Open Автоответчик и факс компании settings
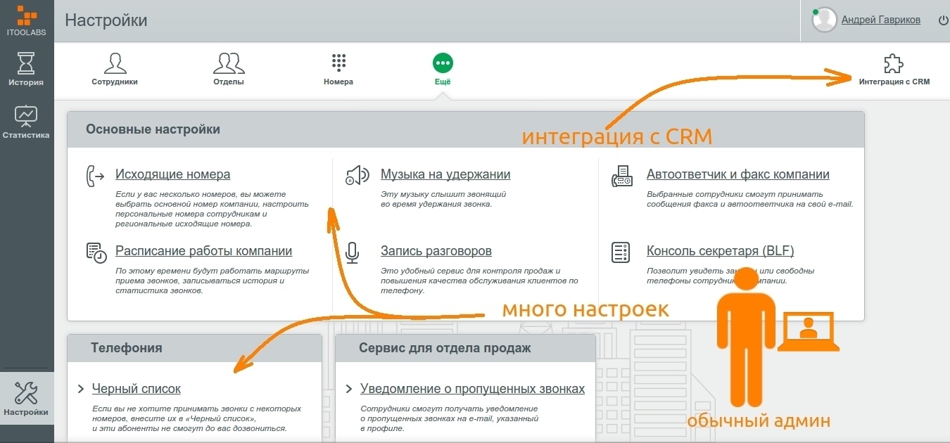The height and width of the screenshot is (443, 950). [x=737, y=174]
